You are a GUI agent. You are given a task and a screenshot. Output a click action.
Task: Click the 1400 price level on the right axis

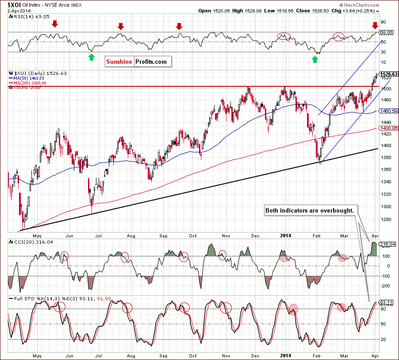pos(386,146)
